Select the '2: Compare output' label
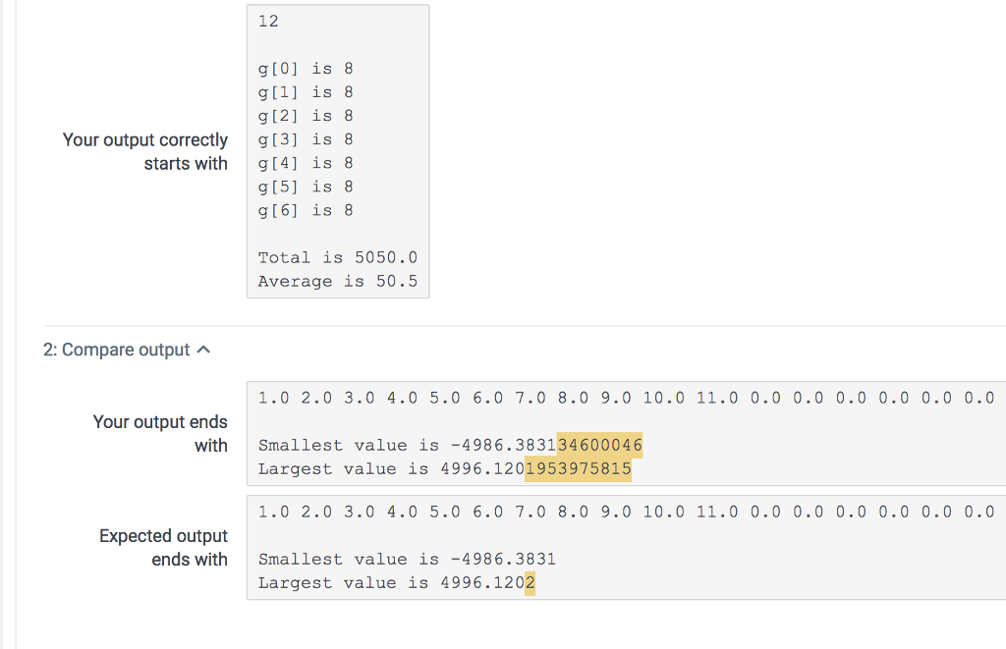This screenshot has width=1006, height=649. point(117,349)
